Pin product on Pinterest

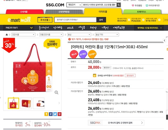pyautogui.click(x=60, y=114)
